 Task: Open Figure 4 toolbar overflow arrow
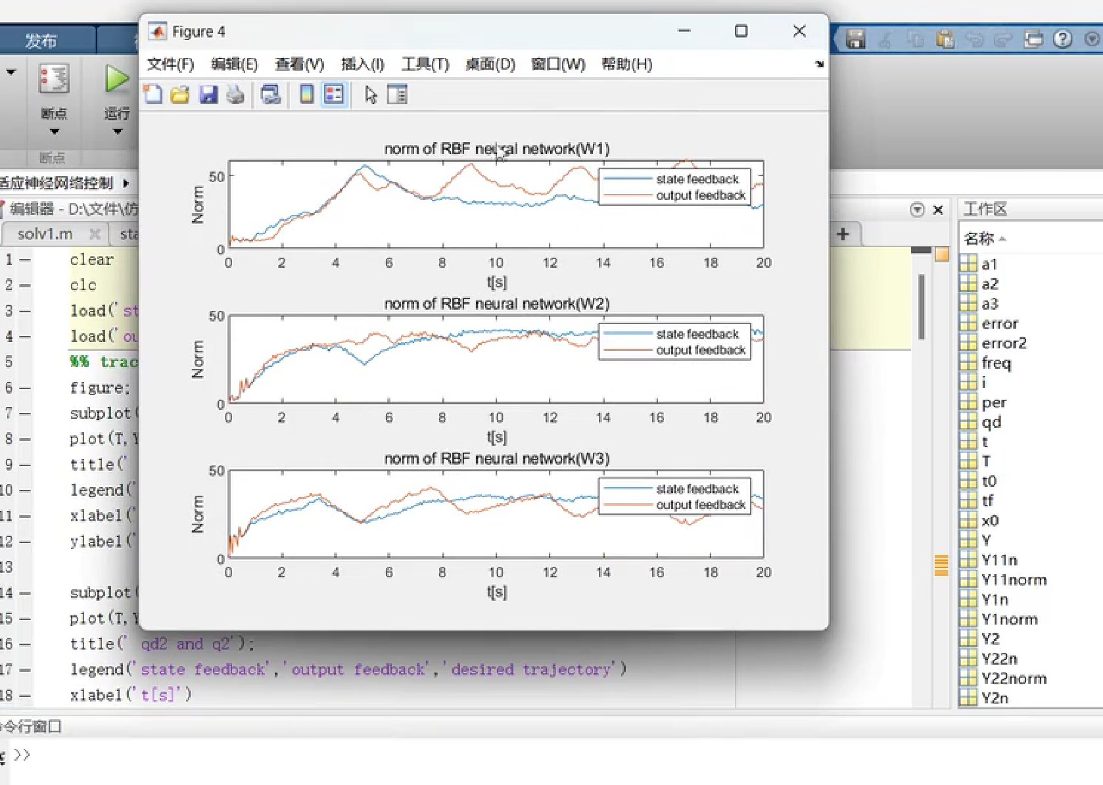(819, 64)
